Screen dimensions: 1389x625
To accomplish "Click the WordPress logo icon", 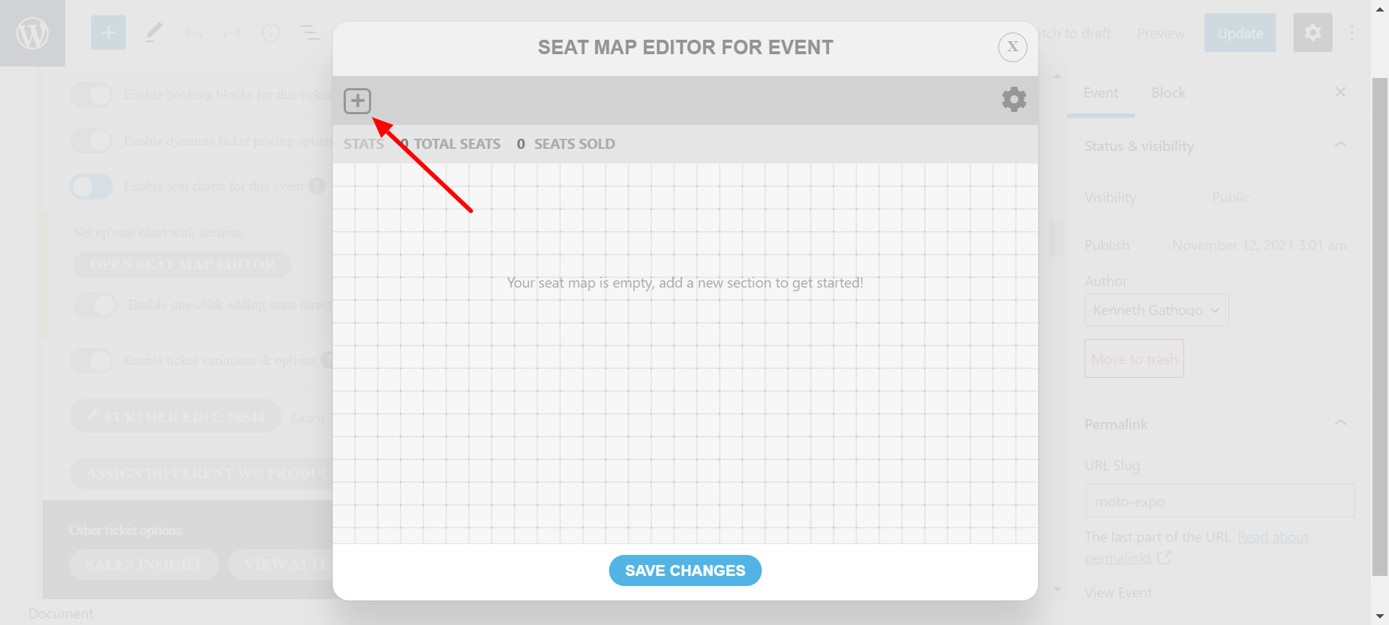I will [x=33, y=33].
